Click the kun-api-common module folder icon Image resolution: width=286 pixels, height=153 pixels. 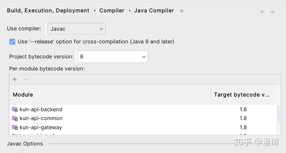click(x=15, y=118)
